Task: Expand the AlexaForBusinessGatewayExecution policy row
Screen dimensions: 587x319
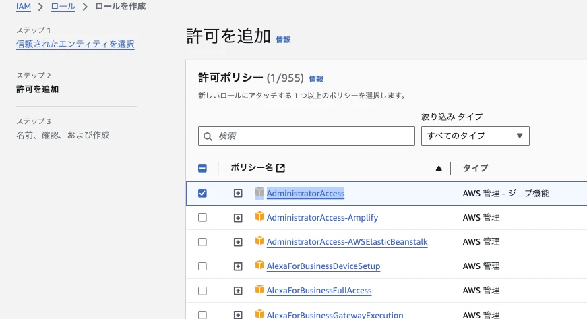Action: tap(238, 315)
